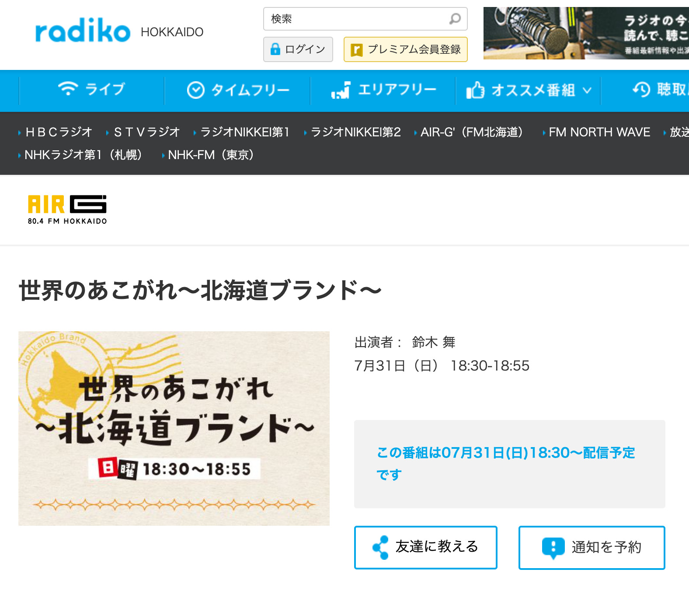Click the 通知を予約 button
This screenshot has width=689, height=590.
point(592,548)
